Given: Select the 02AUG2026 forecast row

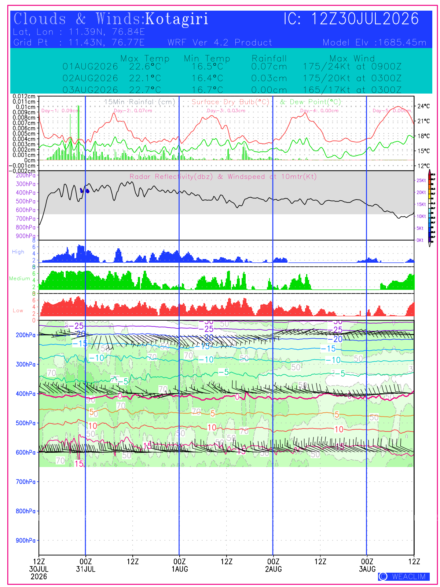Looking at the screenshot, I should tap(232, 79).
